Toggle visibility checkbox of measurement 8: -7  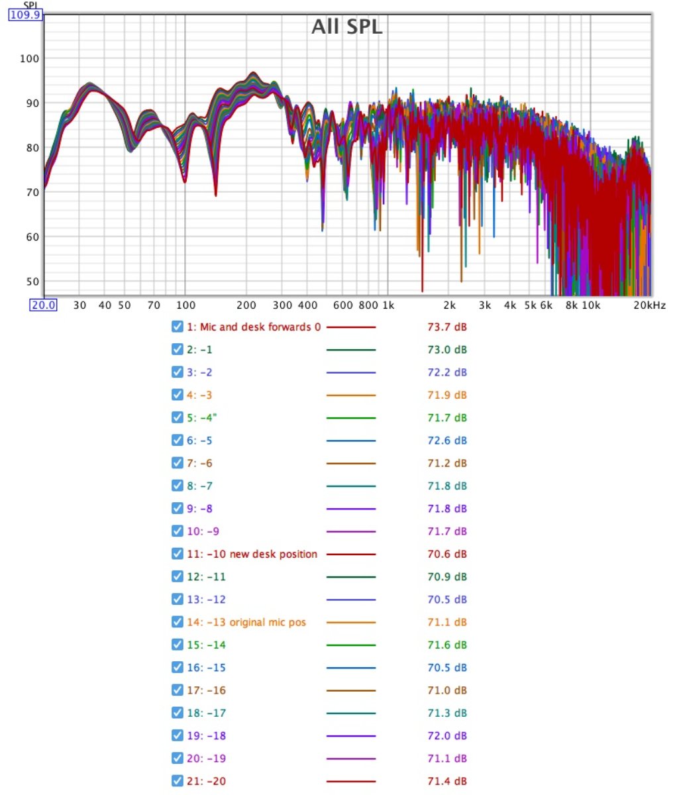(x=177, y=486)
